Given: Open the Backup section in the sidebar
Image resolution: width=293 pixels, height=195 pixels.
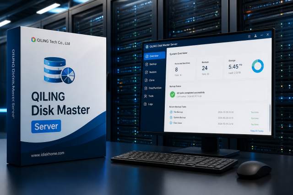Looking at the screenshot, I should 151,64.
